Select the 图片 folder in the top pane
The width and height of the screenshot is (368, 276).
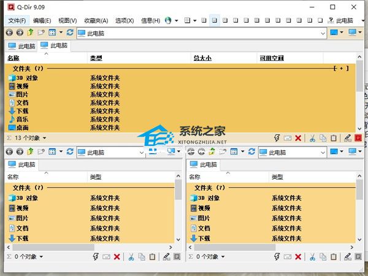[x=18, y=94]
